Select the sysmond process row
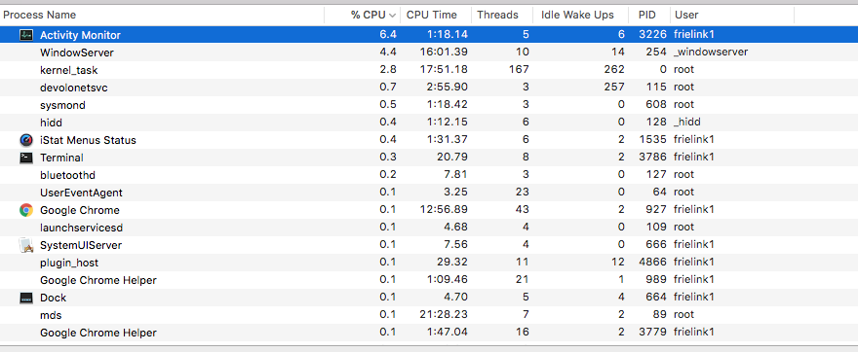This screenshot has height=352, width=858. coord(429,105)
